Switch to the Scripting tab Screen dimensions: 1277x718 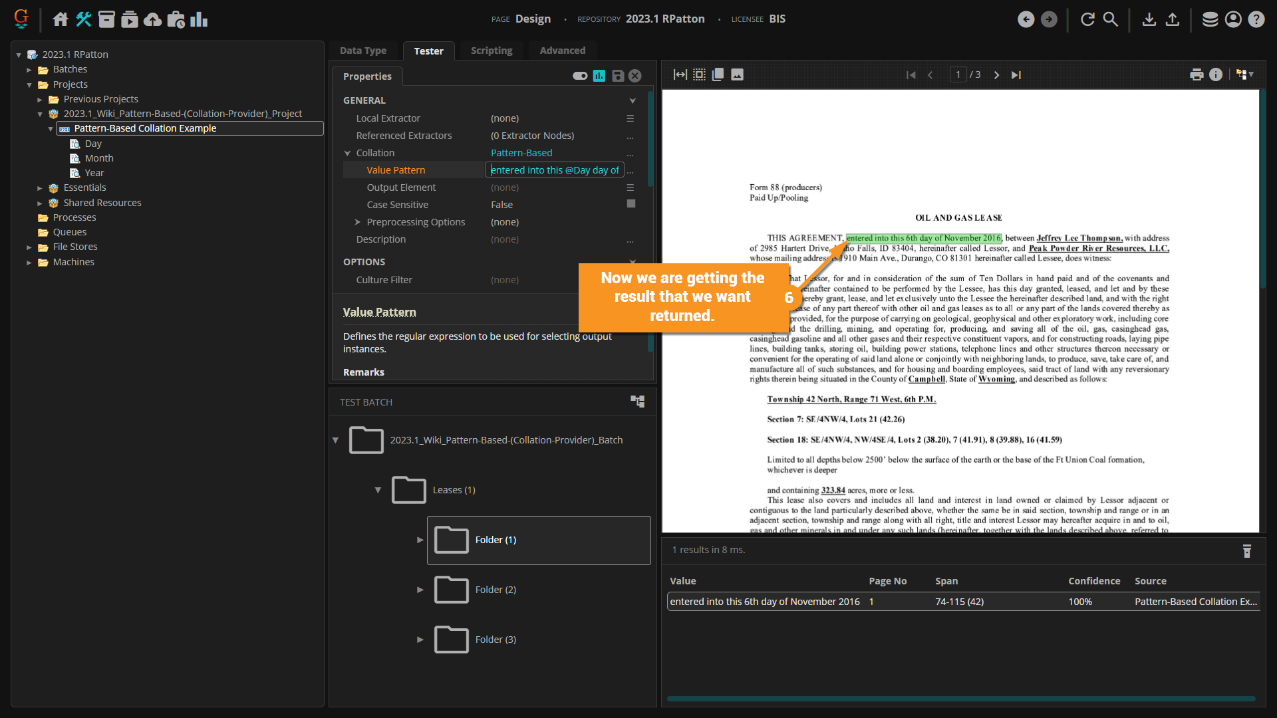click(x=491, y=51)
